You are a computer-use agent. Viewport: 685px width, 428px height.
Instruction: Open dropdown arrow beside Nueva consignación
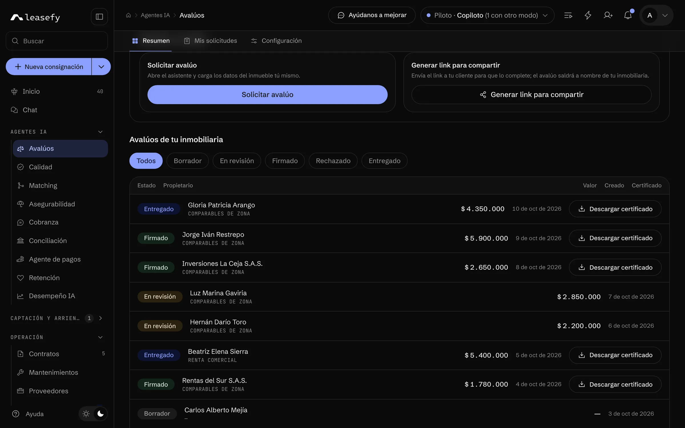tap(101, 67)
